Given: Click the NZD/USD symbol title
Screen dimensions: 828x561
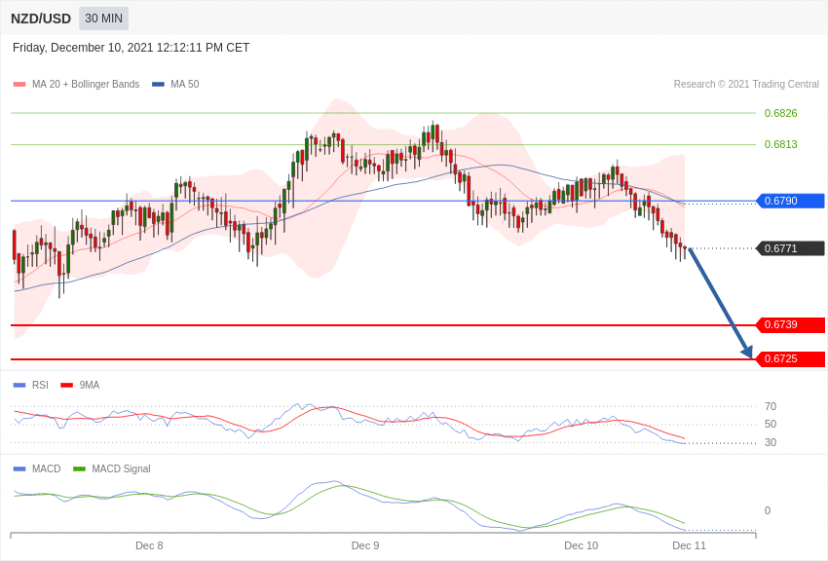Looking at the screenshot, I should [41, 19].
